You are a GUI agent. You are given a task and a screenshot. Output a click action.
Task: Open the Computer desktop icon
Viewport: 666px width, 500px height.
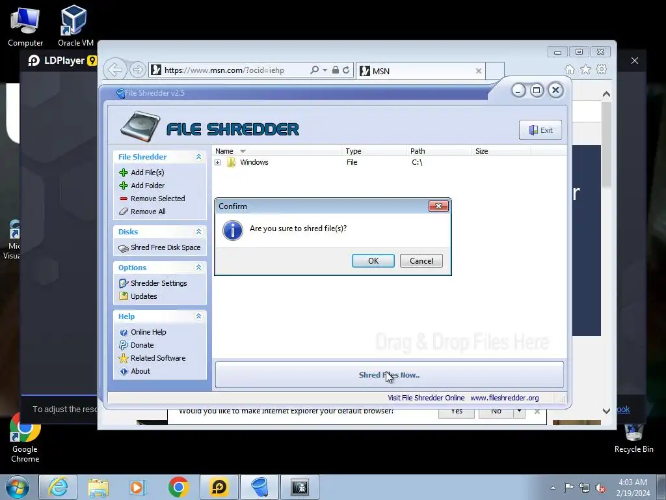[x=25, y=27]
